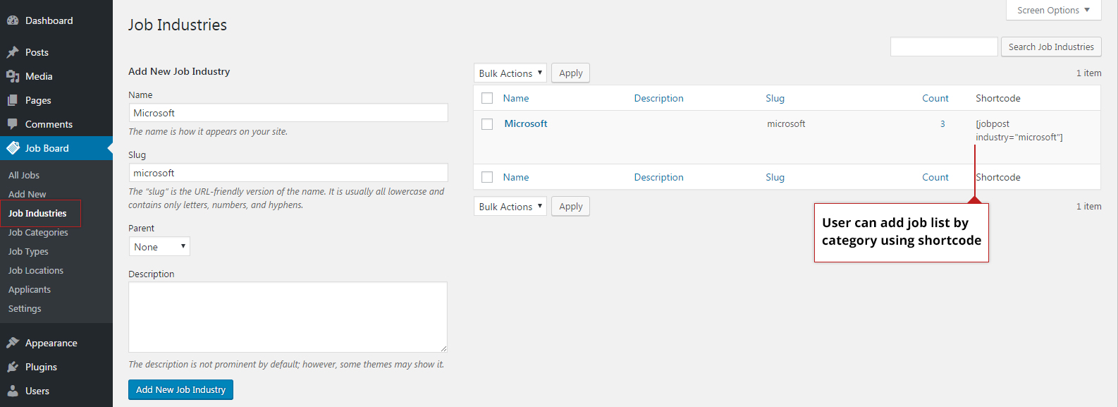
Task: Sort by Name in table footer
Action: click(x=516, y=177)
